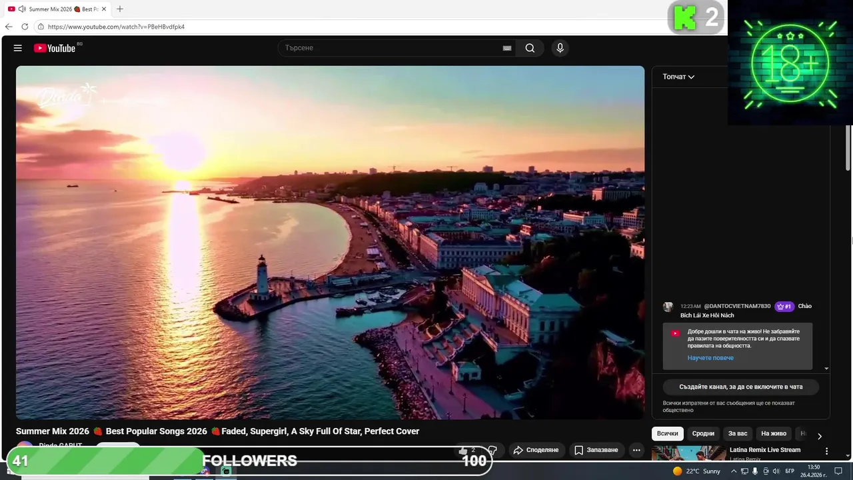Switch input language БГР in taskbar
This screenshot has width=853, height=480.
click(x=790, y=471)
